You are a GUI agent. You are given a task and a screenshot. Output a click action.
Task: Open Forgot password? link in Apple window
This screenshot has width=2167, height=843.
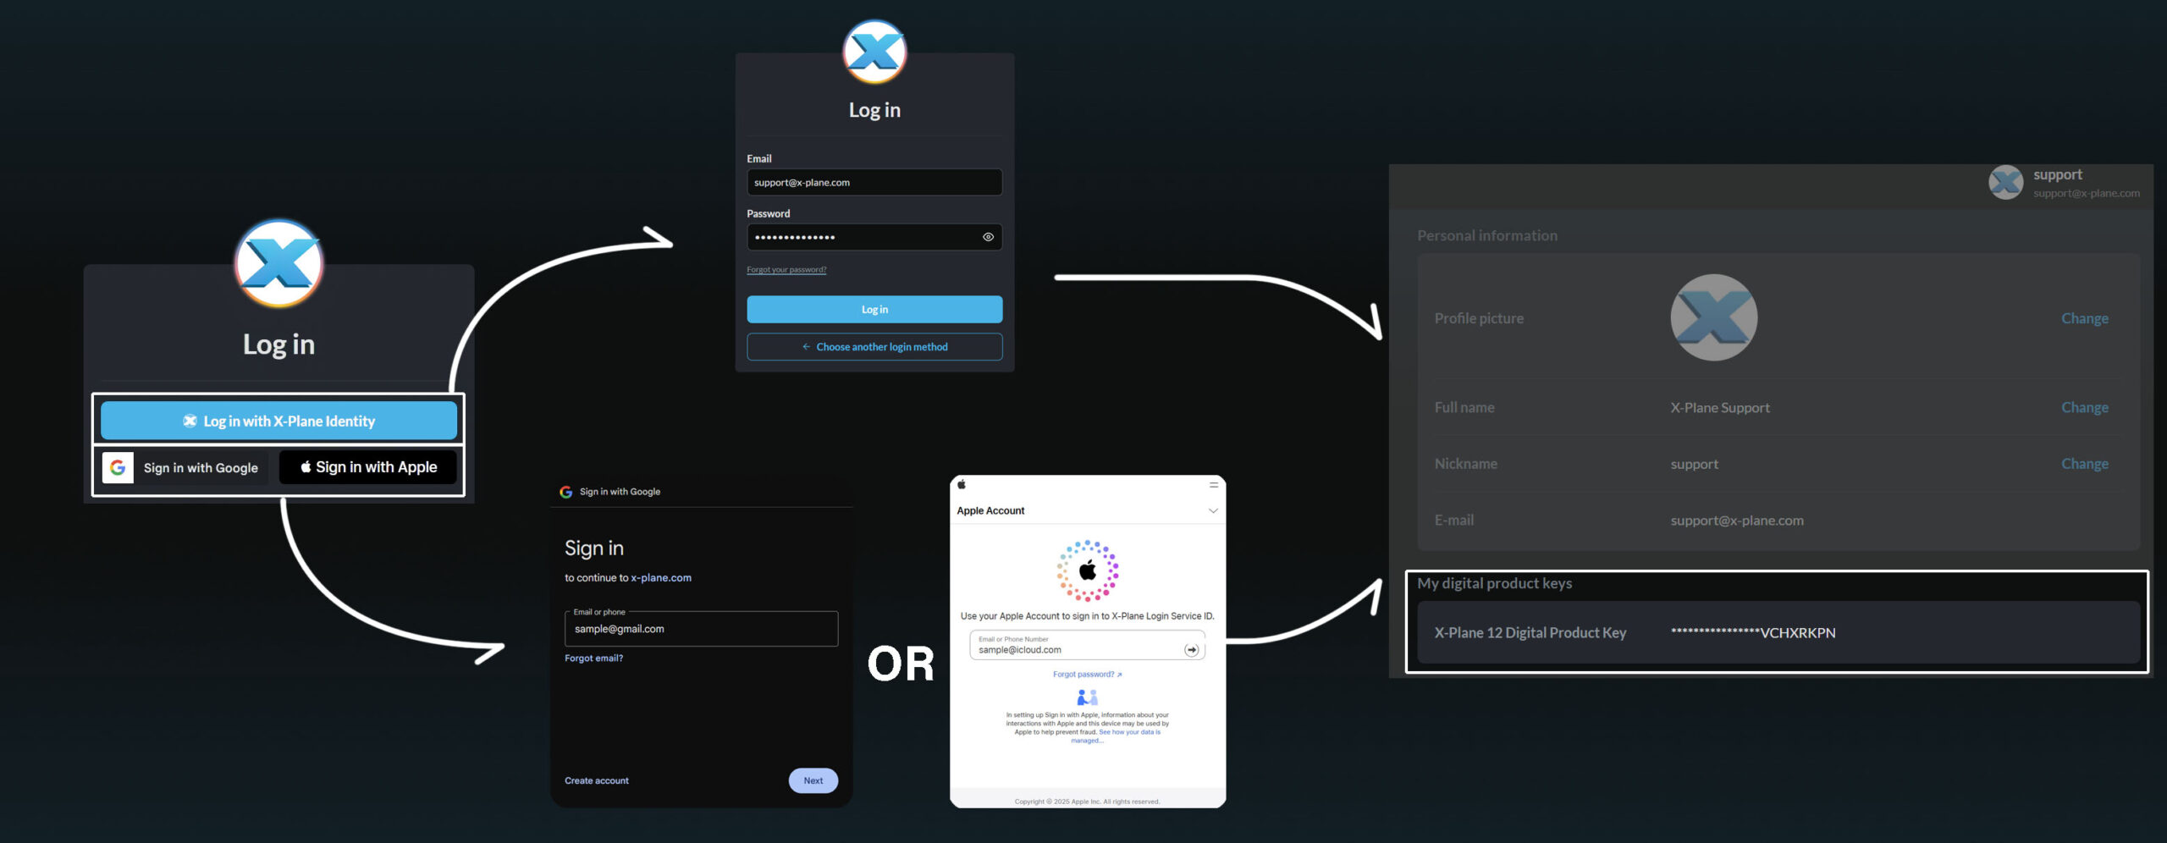tap(1087, 675)
